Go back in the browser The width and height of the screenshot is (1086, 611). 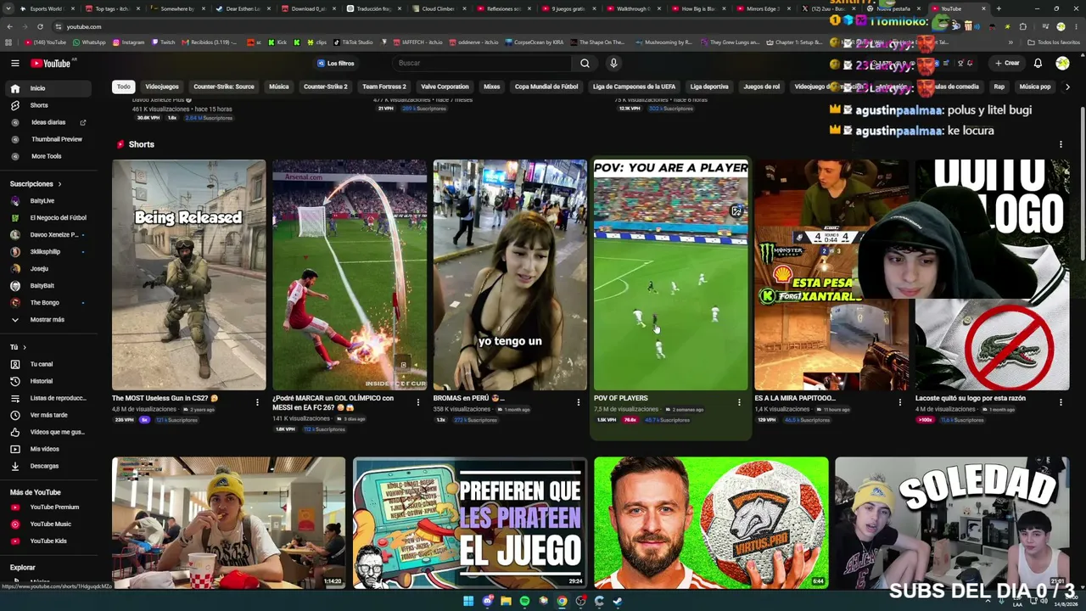pyautogui.click(x=9, y=26)
